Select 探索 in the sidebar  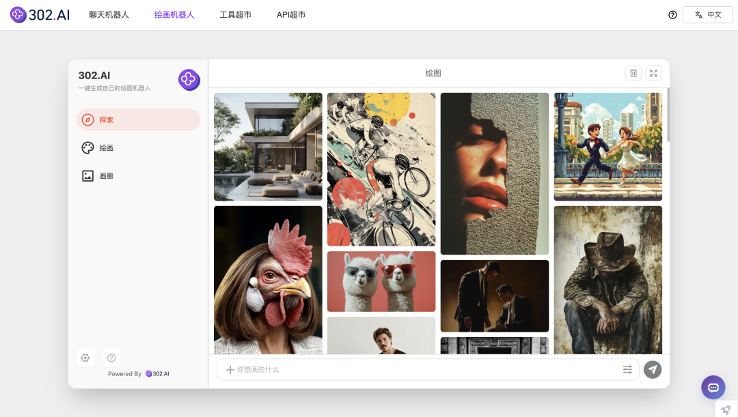pyautogui.click(x=138, y=119)
